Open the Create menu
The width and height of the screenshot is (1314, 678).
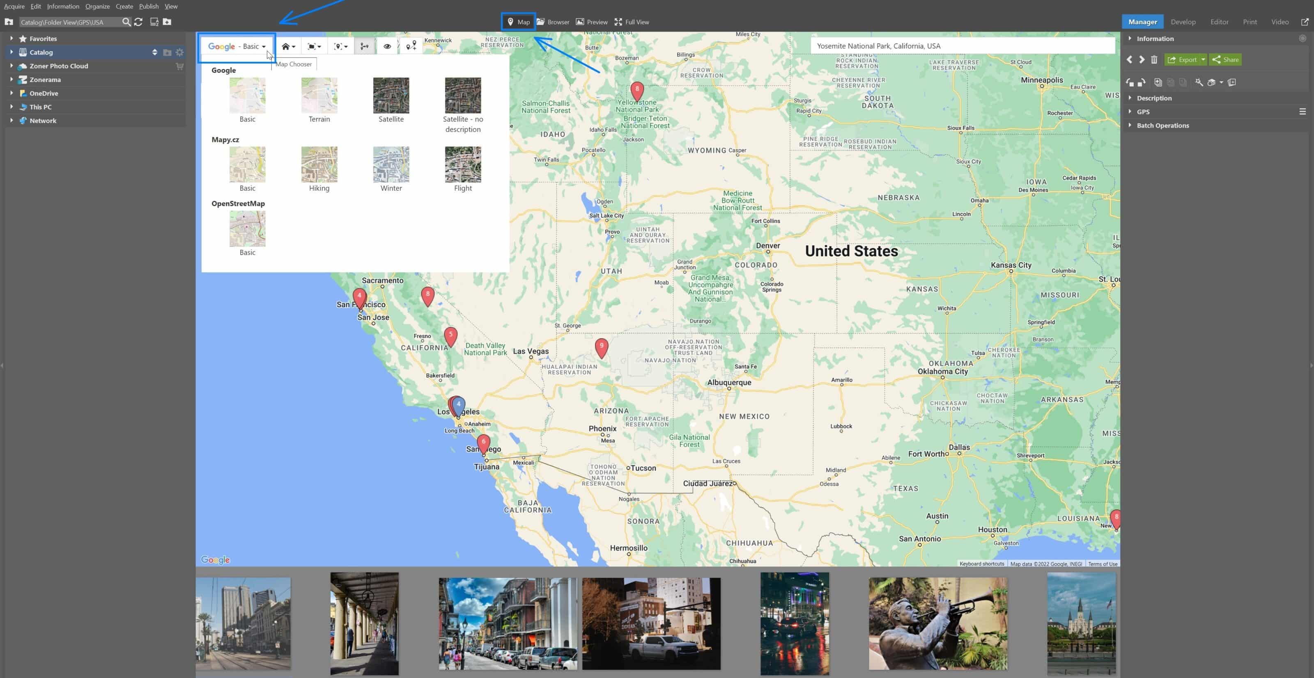click(124, 6)
